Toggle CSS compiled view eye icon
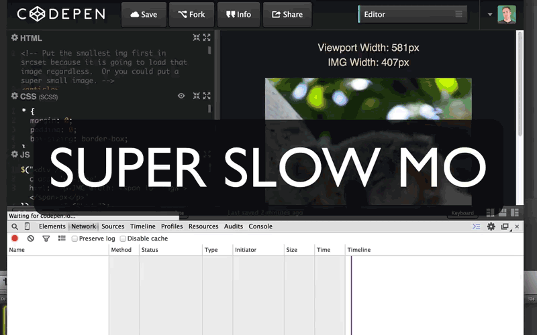 [181, 96]
